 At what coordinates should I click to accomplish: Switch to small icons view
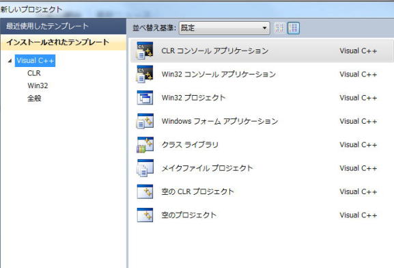pos(279,27)
